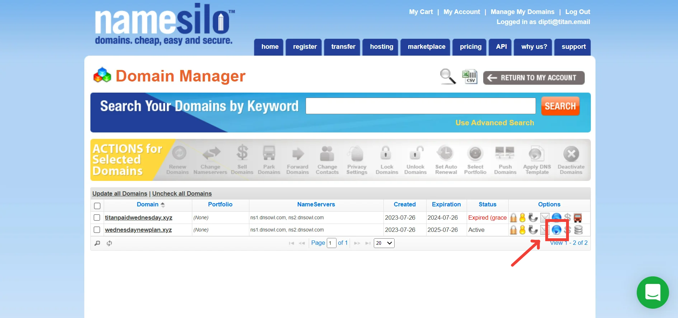The height and width of the screenshot is (318, 678).
Task: Click the yellow person icon for wednesdaynewplan.xyz
Action: click(x=522, y=230)
